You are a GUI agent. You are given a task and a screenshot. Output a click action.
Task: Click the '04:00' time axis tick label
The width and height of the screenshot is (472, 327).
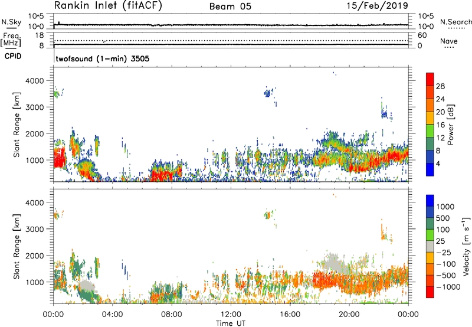point(112,315)
